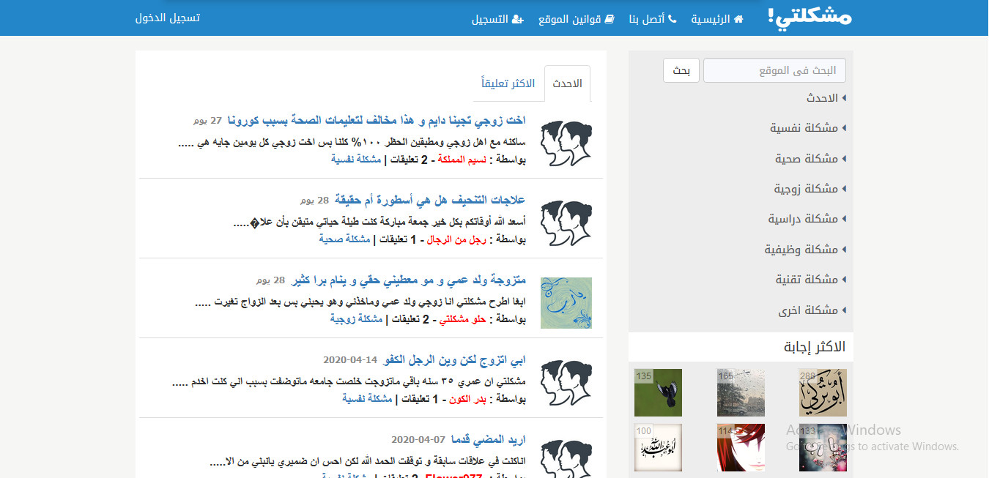Open post متزوجة ولد عمي
This screenshot has width=989, height=478.
409,280
